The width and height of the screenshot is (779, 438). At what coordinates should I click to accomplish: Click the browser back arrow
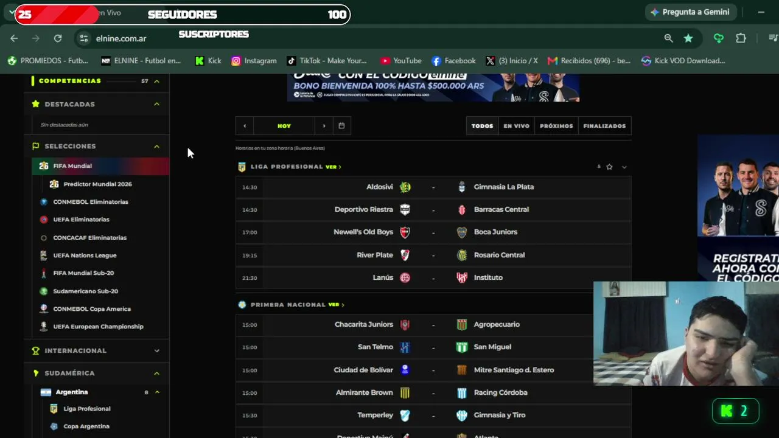14,38
